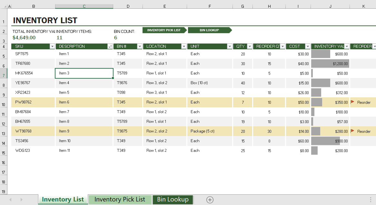The width and height of the screenshot is (376, 205).
Task: Open the DESCRIPTION column filter dropdown
Action: (110, 46)
